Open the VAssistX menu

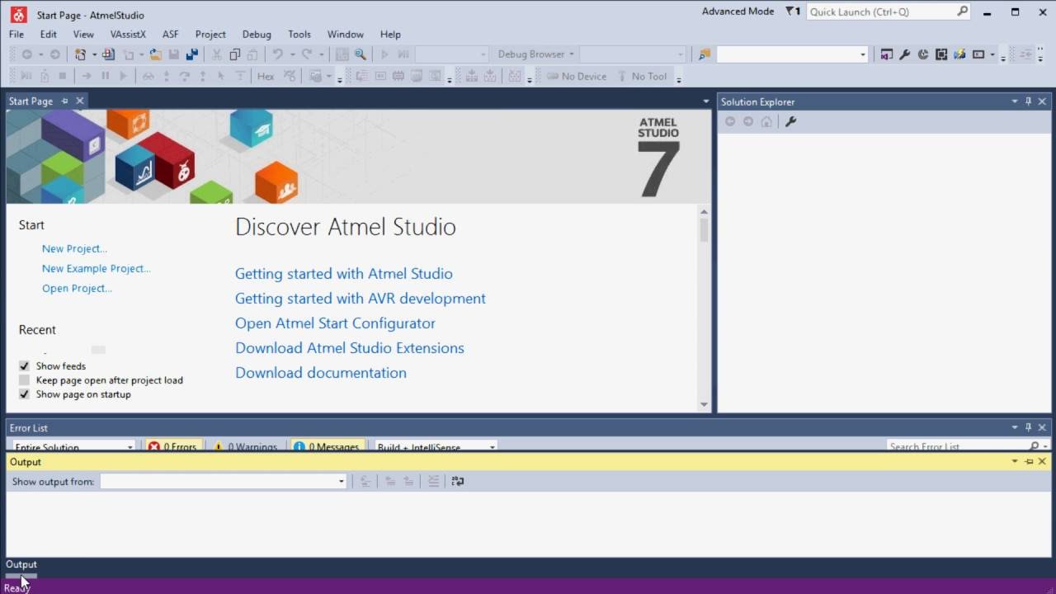pos(128,34)
